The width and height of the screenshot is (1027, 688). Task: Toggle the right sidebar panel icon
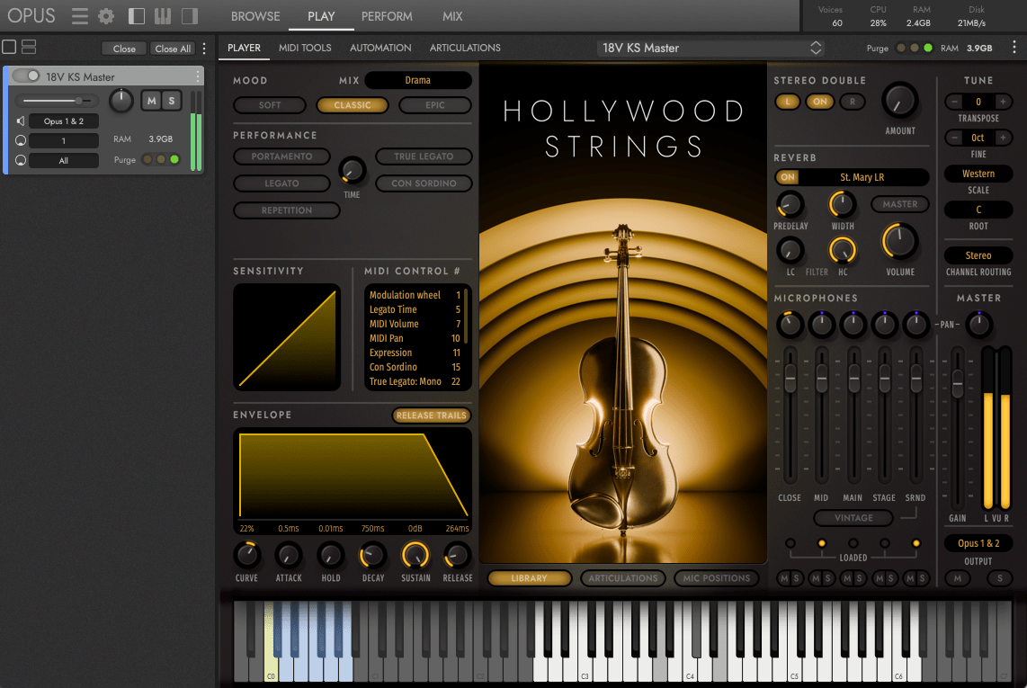(189, 16)
